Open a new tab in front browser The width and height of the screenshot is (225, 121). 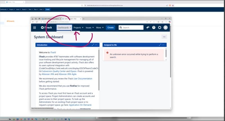[x=84, y=19]
